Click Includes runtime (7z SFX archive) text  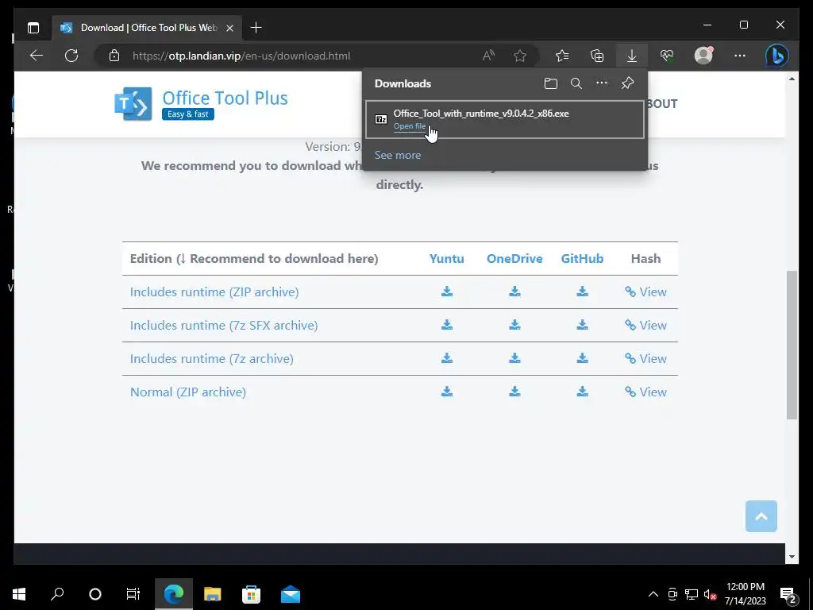tap(223, 325)
